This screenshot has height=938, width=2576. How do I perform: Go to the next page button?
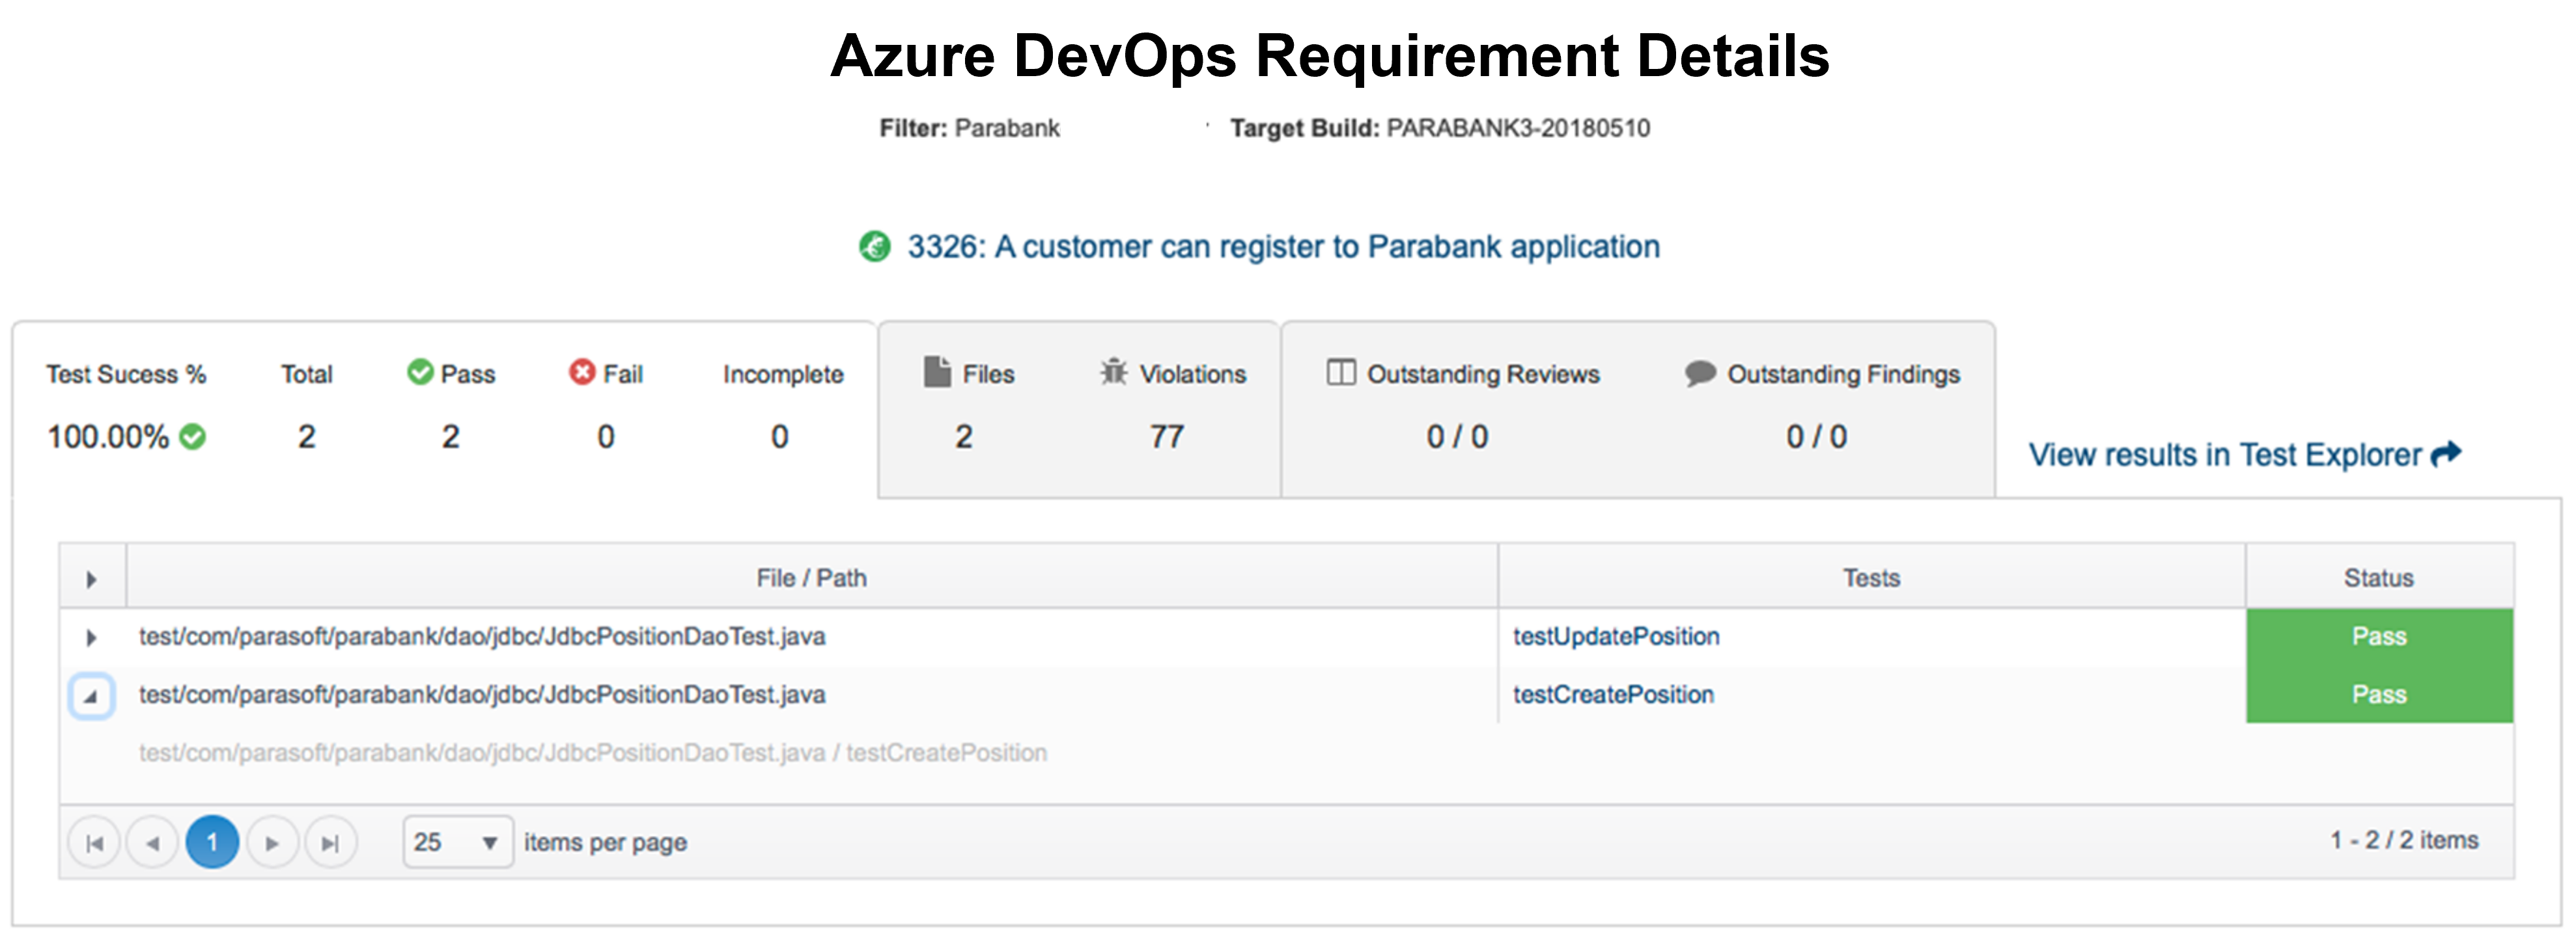point(271,843)
